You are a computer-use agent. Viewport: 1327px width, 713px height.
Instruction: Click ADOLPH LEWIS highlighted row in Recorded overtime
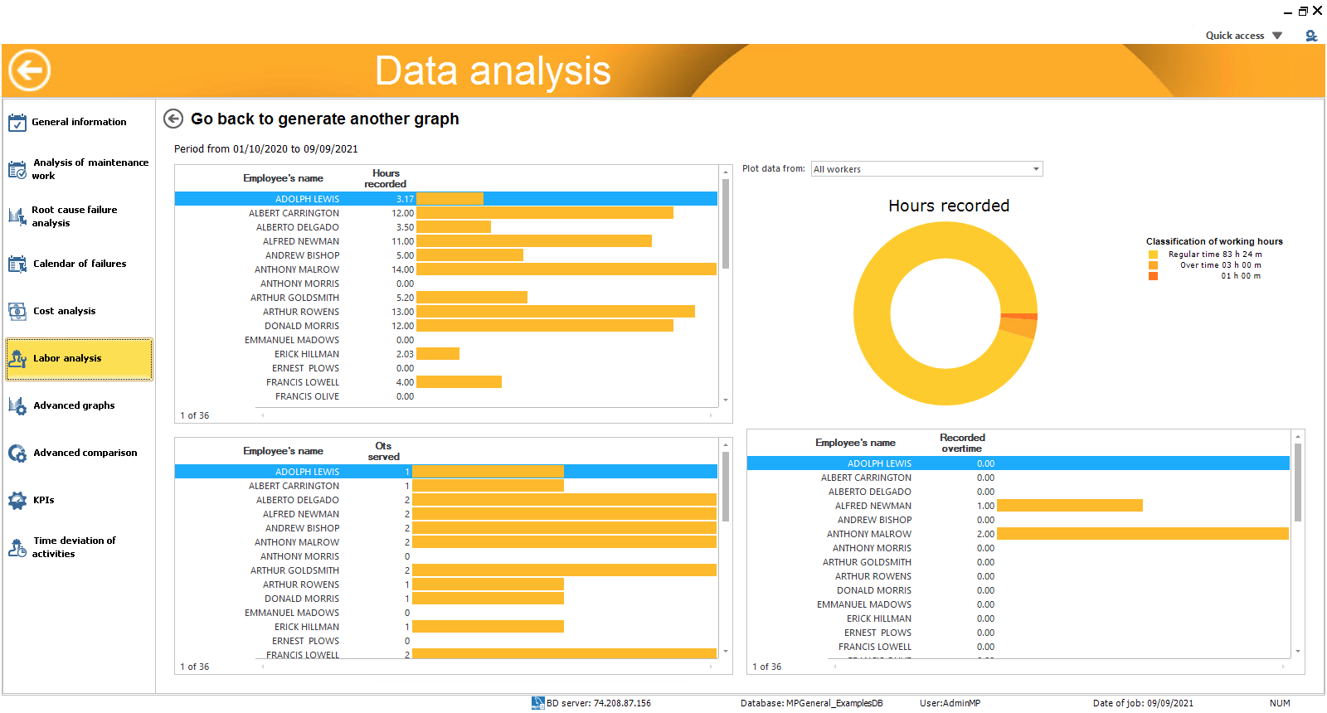click(x=1018, y=463)
